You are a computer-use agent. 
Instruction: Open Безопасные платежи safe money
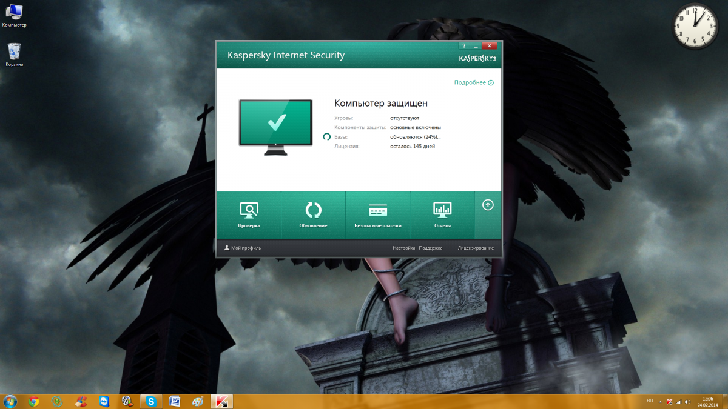(377, 215)
